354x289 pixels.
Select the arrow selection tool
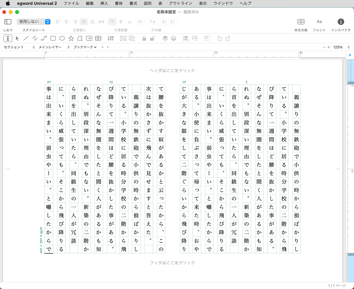pos(17,38)
